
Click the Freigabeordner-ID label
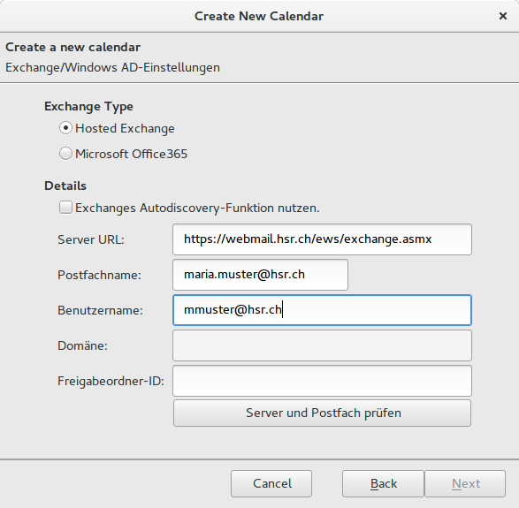pos(111,381)
